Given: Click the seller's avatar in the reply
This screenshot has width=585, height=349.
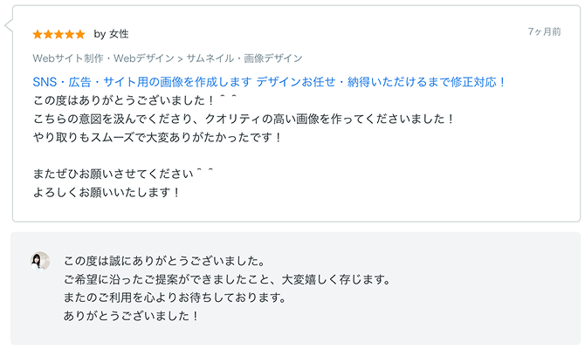Looking at the screenshot, I should tap(40, 261).
